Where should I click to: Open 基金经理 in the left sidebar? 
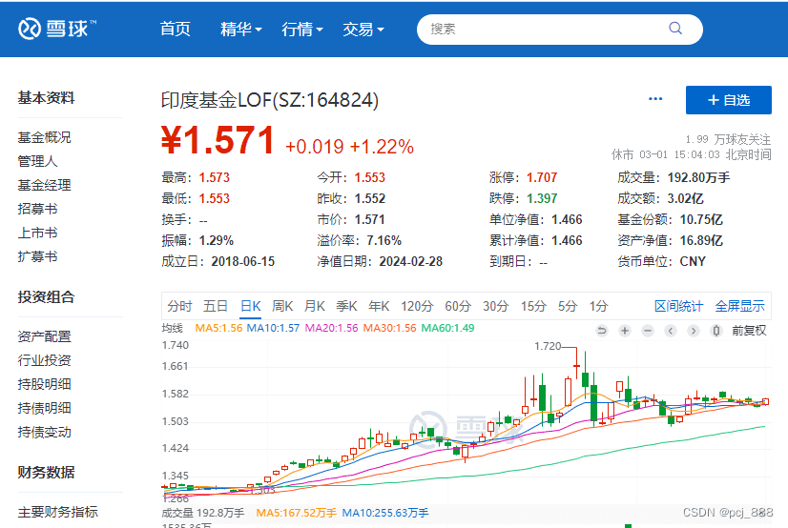pos(44,185)
